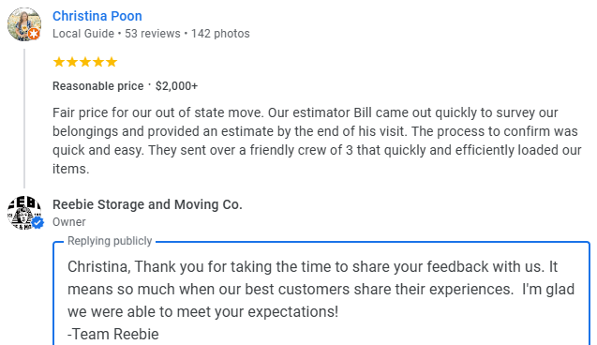The image size is (597, 345).
Task: Open Christina Poon's profile photo
Action: point(24,24)
